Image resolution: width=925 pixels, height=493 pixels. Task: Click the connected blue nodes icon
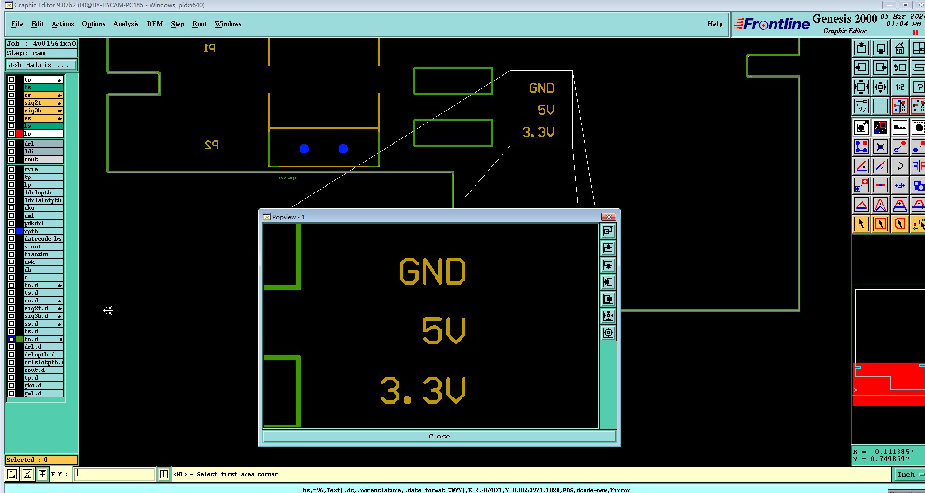pyautogui.click(x=861, y=147)
